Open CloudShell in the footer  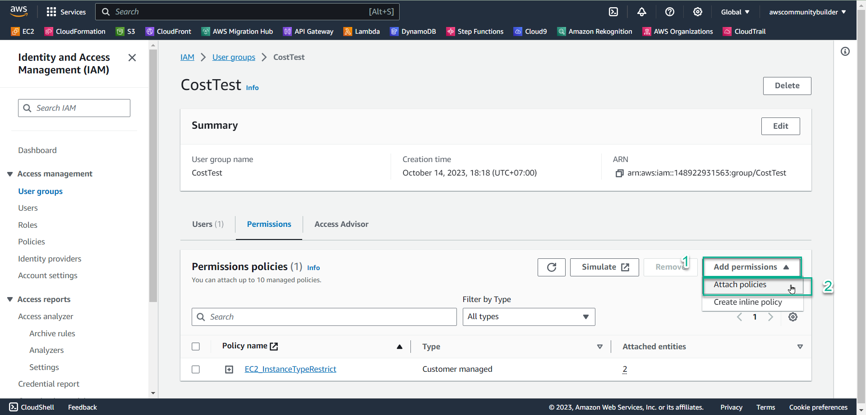point(32,407)
